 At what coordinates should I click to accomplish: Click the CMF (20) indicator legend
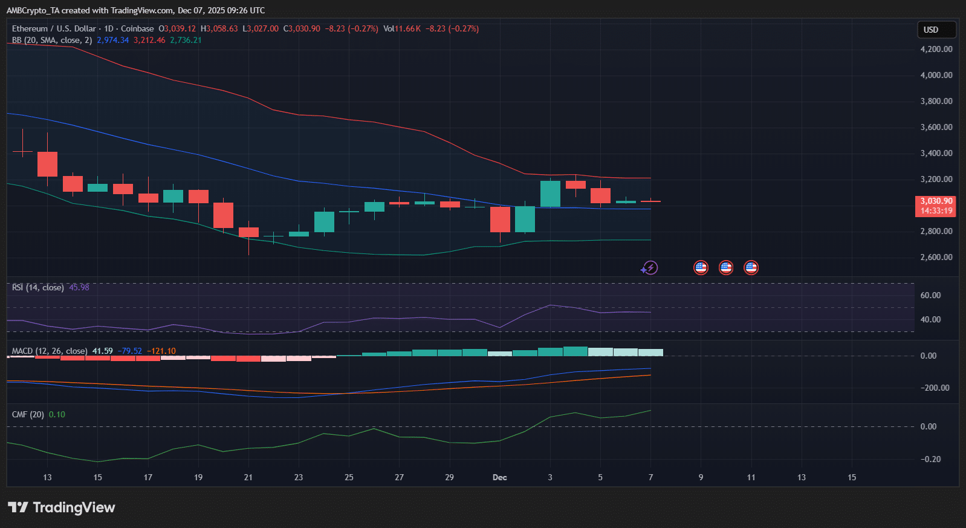tap(28, 414)
